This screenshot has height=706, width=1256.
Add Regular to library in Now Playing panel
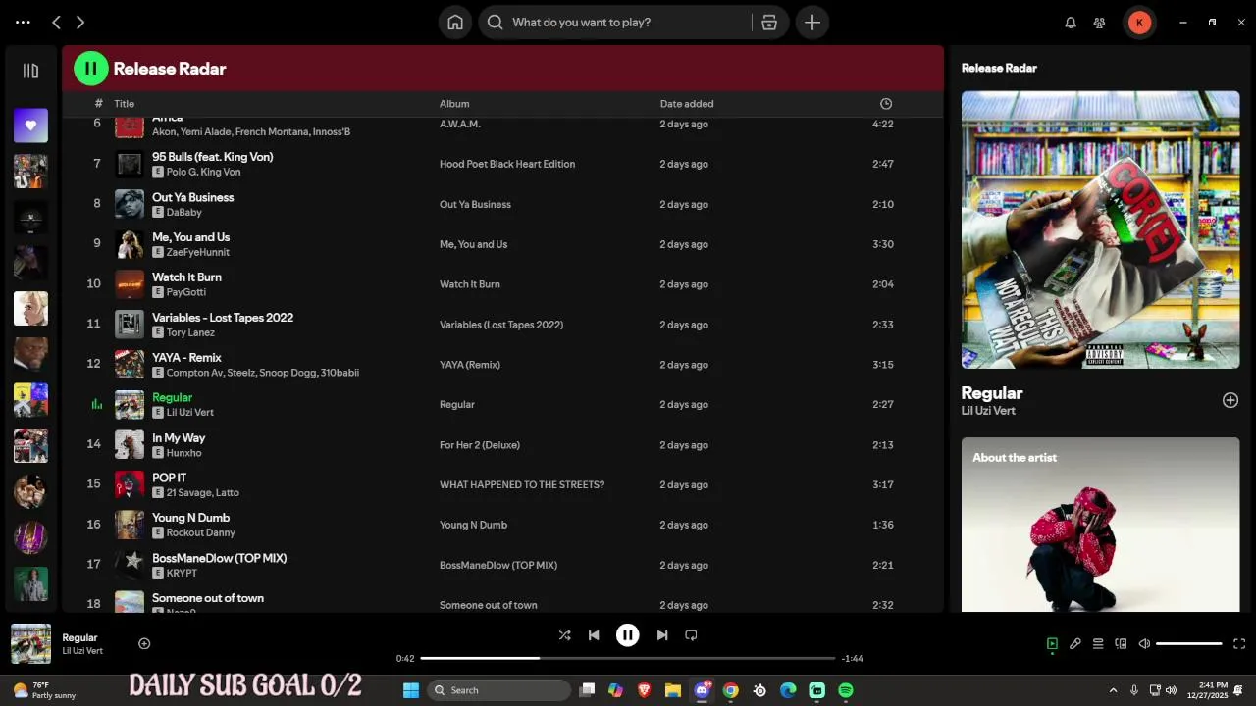tap(1230, 400)
